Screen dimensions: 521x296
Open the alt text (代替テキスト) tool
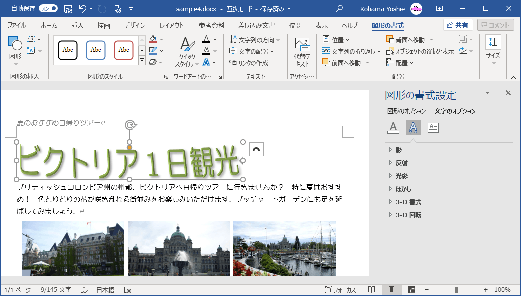[x=302, y=52]
